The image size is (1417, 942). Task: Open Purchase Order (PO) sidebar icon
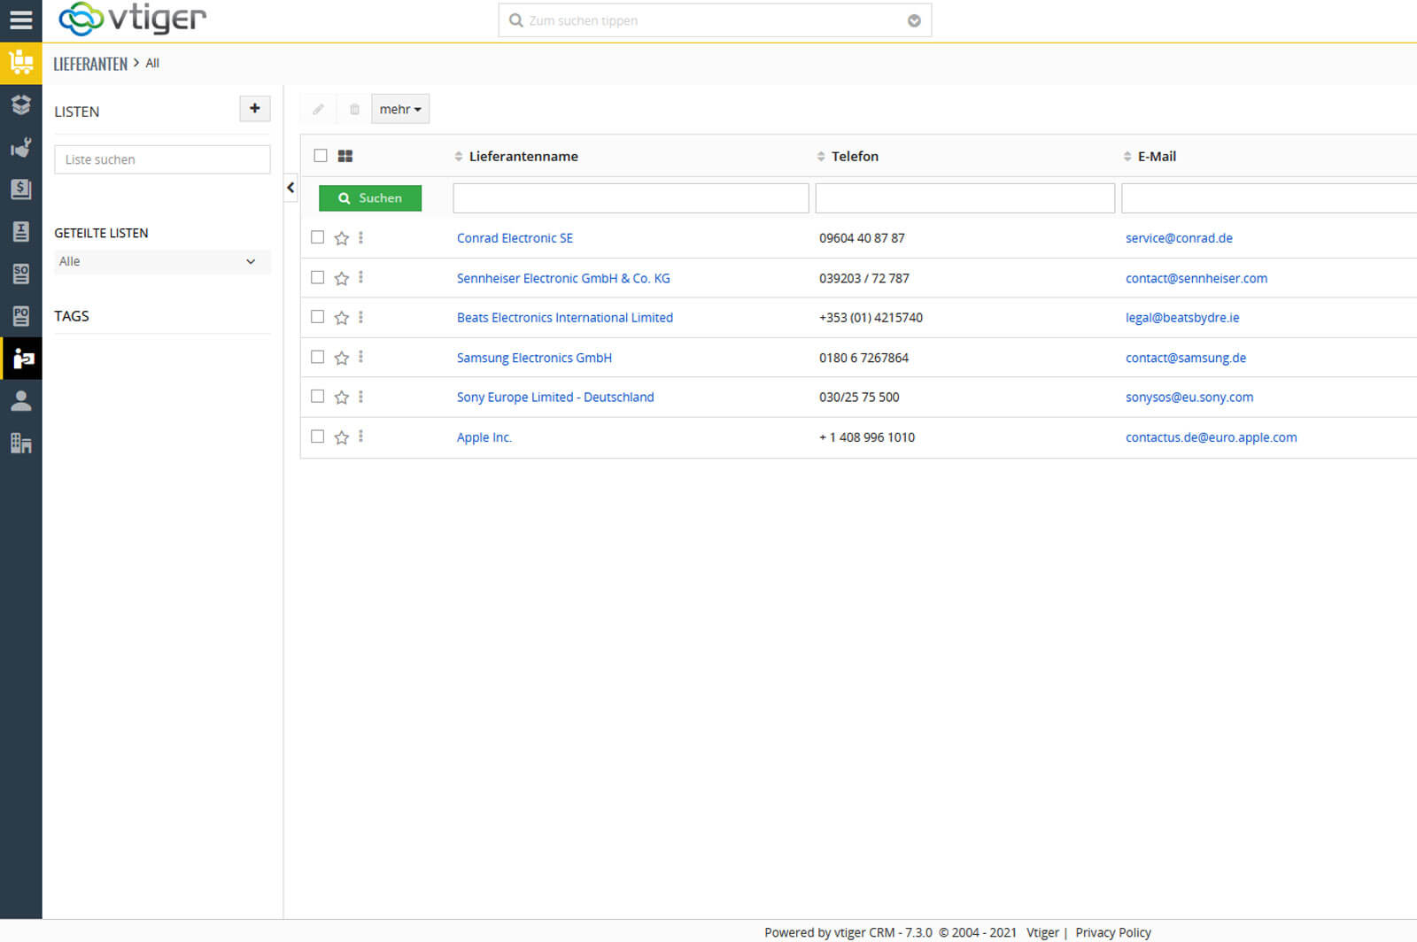coord(20,316)
